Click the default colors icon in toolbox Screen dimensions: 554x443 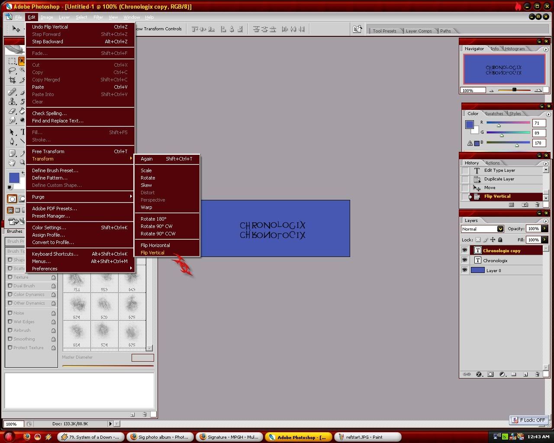click(10, 188)
